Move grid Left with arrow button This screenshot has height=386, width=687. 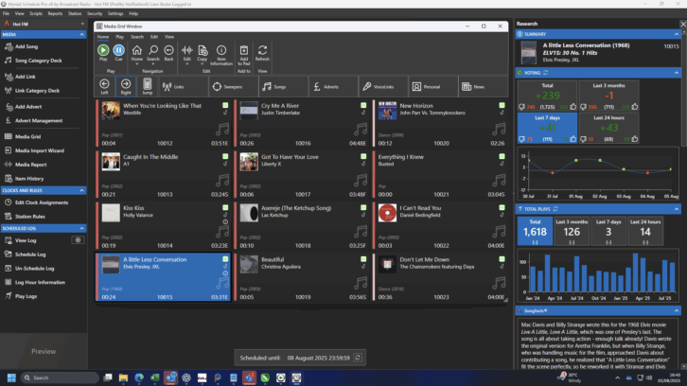point(104,86)
